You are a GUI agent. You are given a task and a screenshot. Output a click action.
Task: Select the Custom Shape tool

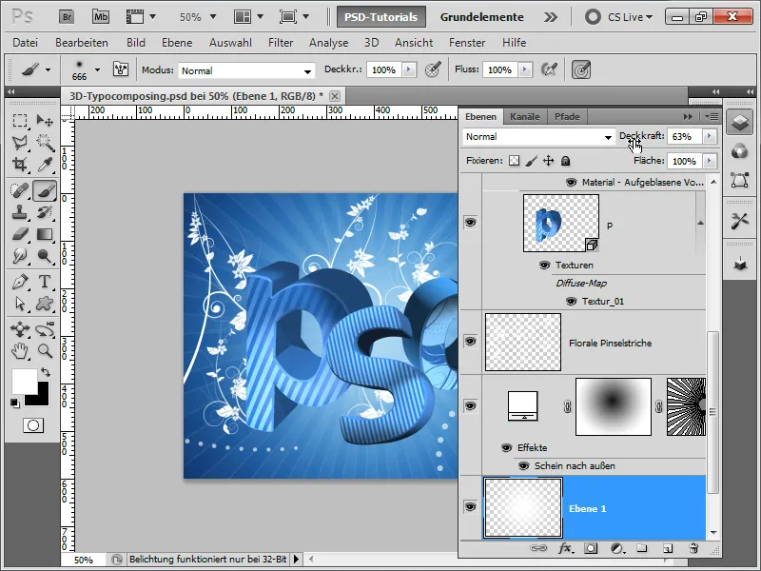45,304
